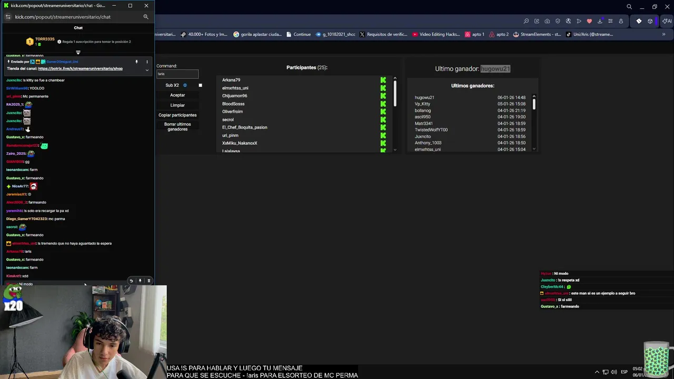Viewport: 674px width, 379px height.
Task: Select TwistedWolfYT00 in ultimos ganadores list
Action: (x=431, y=129)
